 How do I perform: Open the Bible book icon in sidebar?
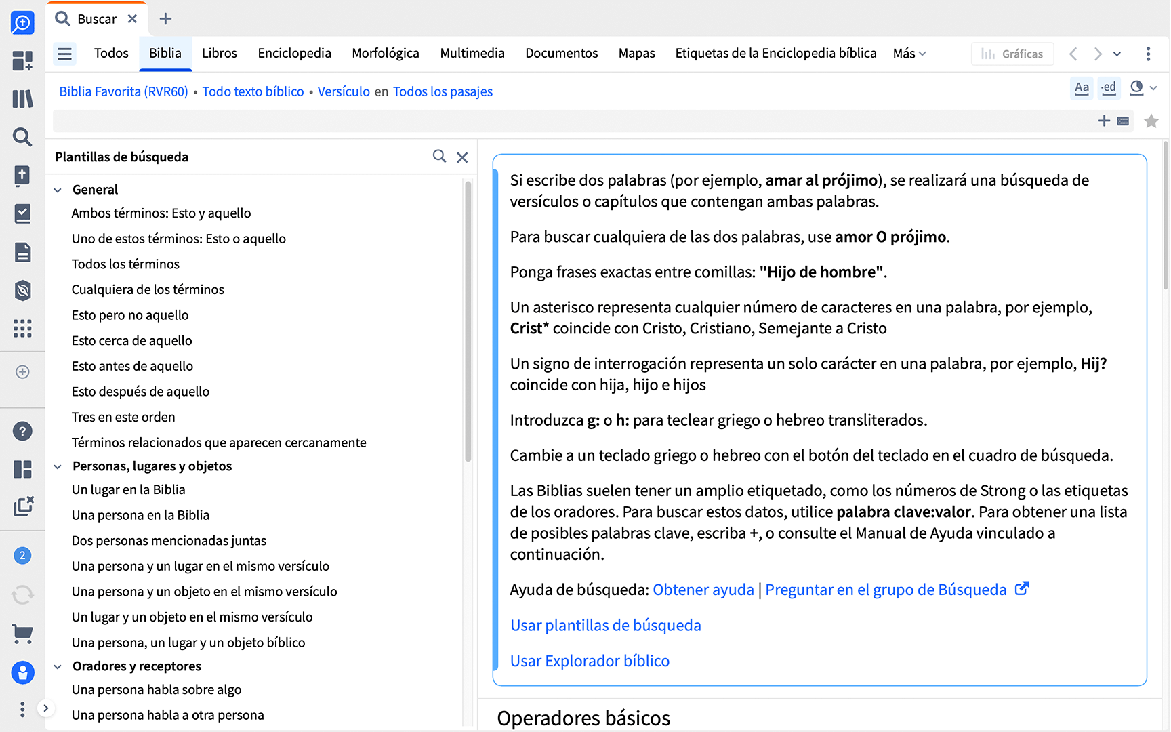22,176
